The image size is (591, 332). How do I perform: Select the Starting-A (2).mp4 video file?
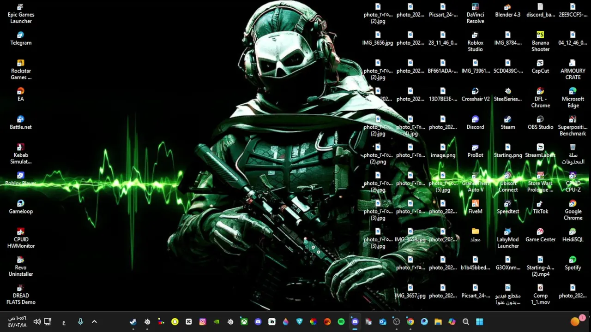pyautogui.click(x=540, y=267)
